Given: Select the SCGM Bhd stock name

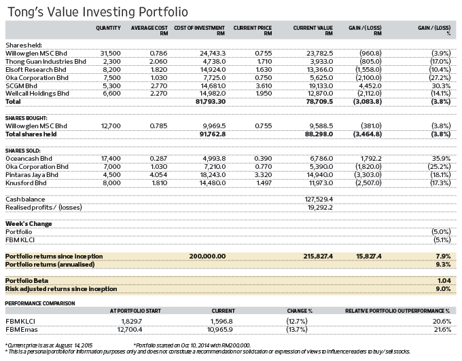Looking at the screenshot, I should 21,86.
